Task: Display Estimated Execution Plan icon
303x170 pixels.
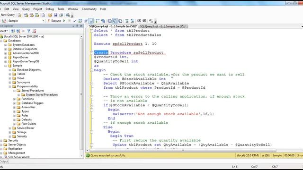Action: pyautogui.click(x=80, y=21)
